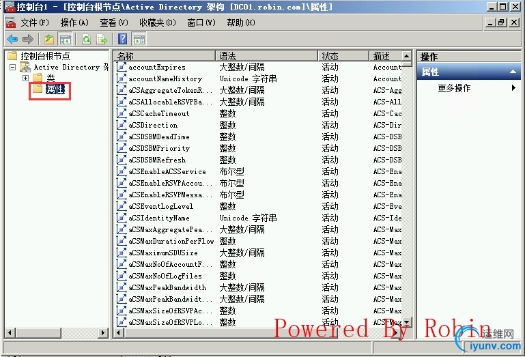Viewport: 525px width, 357px height.
Task: Toggle the show/hide console tree icon
Action: pyautogui.click(x=66, y=40)
